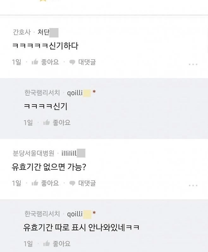This screenshot has height=252, width=208.
Task: Open the 분당서울대병원 company label
Action: click(x=34, y=153)
